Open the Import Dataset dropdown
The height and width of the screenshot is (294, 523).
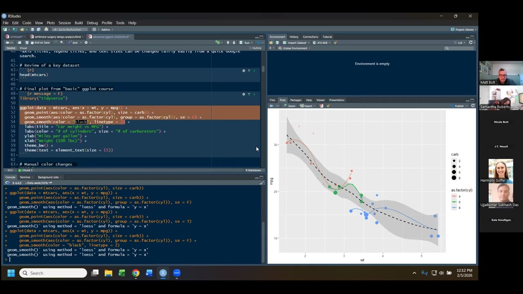(x=296, y=42)
